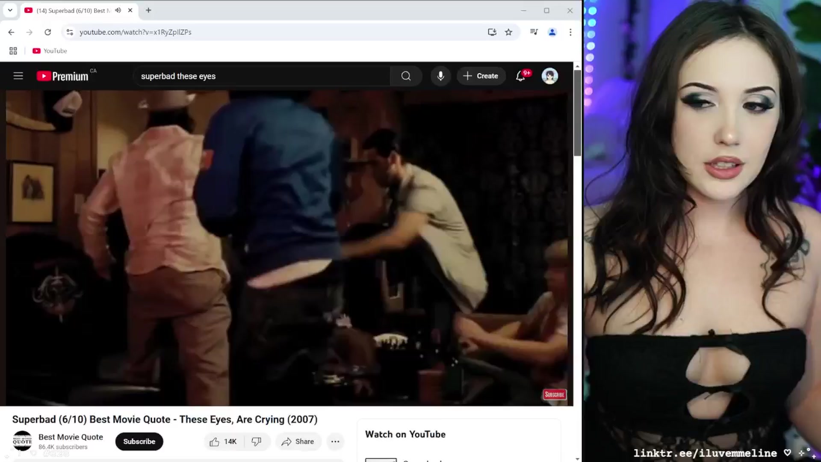Viewport: 821px width, 462px height.
Task: Search with your voice microphone button
Action: point(440,76)
